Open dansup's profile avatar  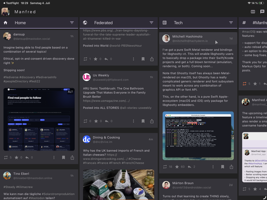tap(7, 36)
